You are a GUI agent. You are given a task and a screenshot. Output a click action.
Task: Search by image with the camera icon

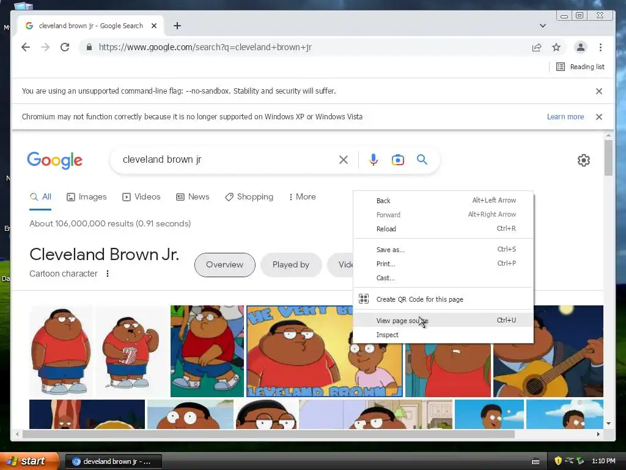pyautogui.click(x=397, y=160)
